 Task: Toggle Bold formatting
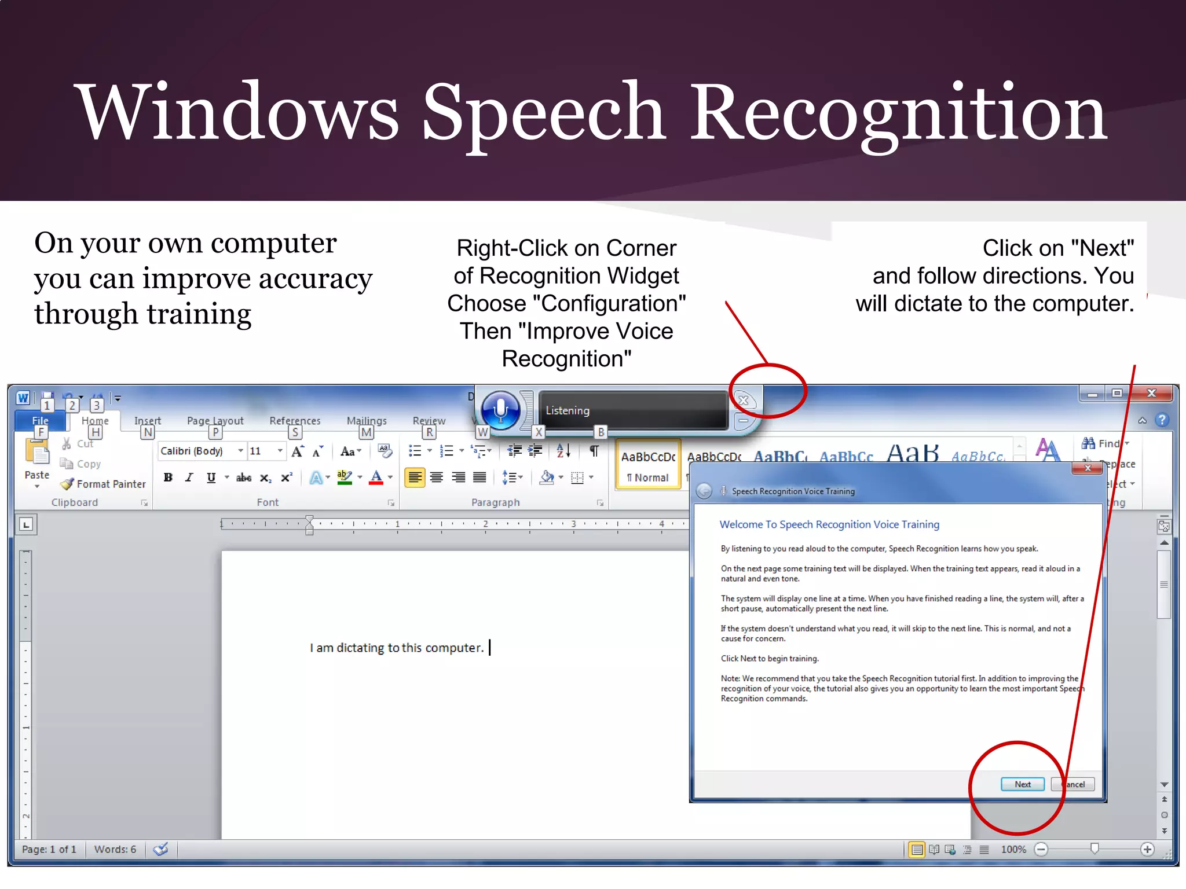[x=168, y=477]
